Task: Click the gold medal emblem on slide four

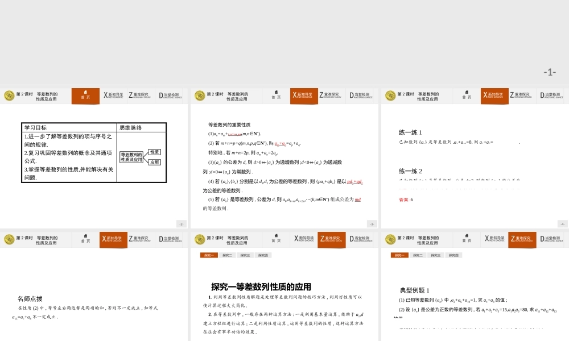Action: pyautogui.click(x=9, y=239)
